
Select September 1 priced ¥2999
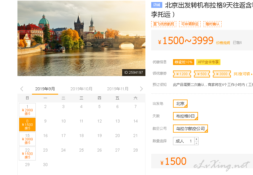point(27,110)
